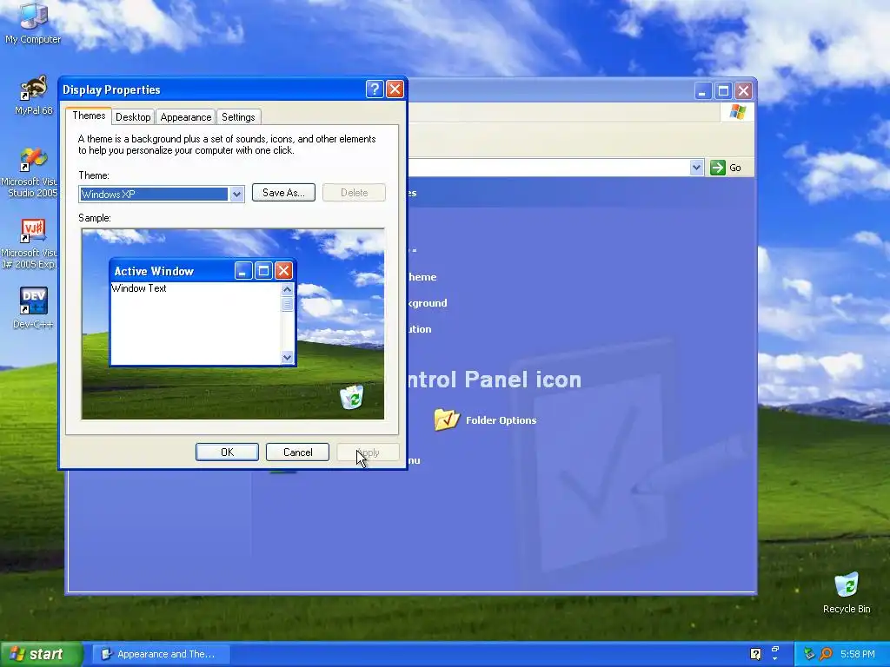
Task: Click the Apply button
Action: (x=369, y=452)
